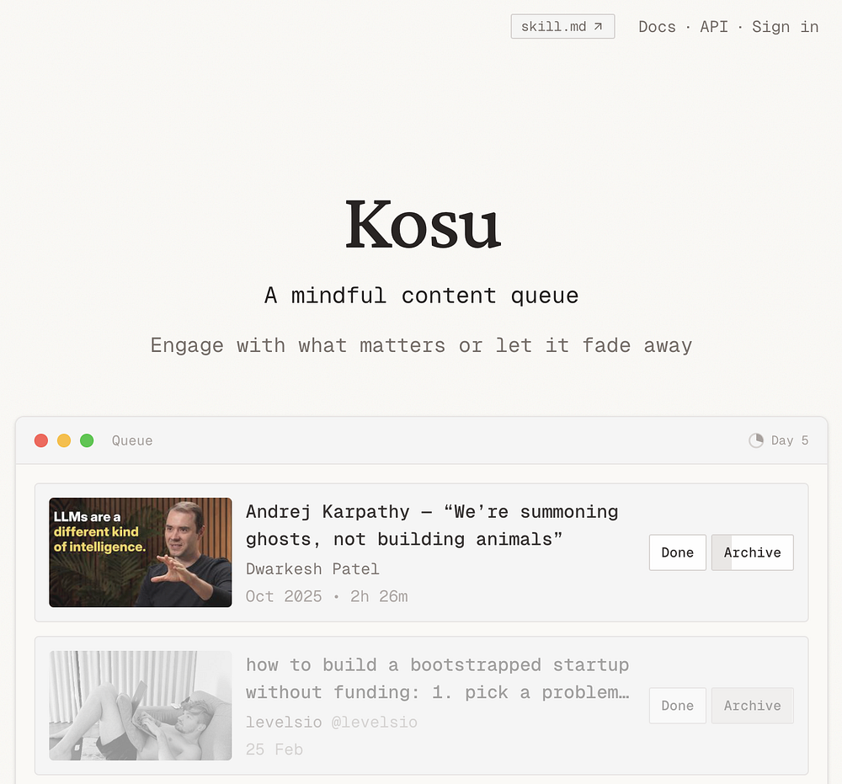This screenshot has width=842, height=784.
Task: Open the skill.md external link button
Action: 562,26
